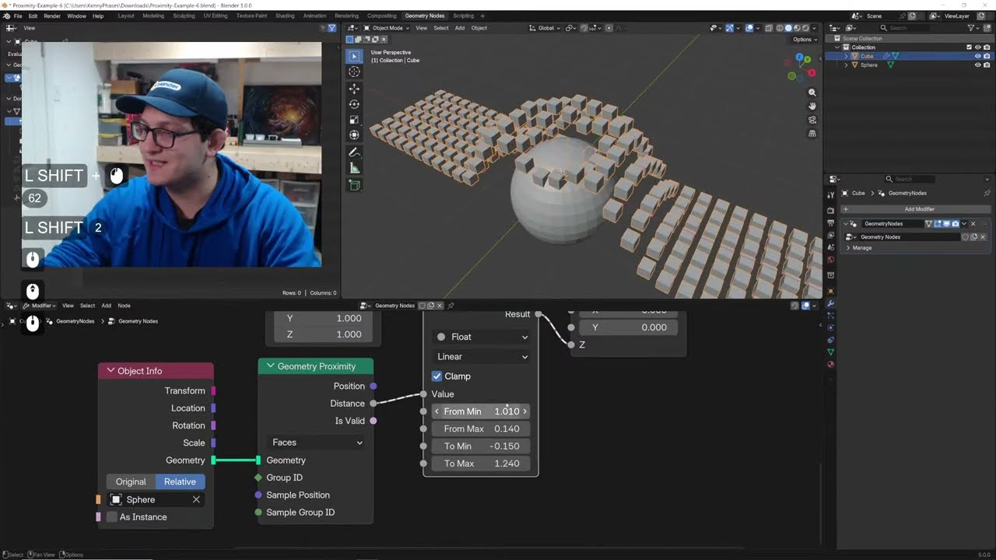Click the red X axis on navigation gizmo

click(812, 72)
